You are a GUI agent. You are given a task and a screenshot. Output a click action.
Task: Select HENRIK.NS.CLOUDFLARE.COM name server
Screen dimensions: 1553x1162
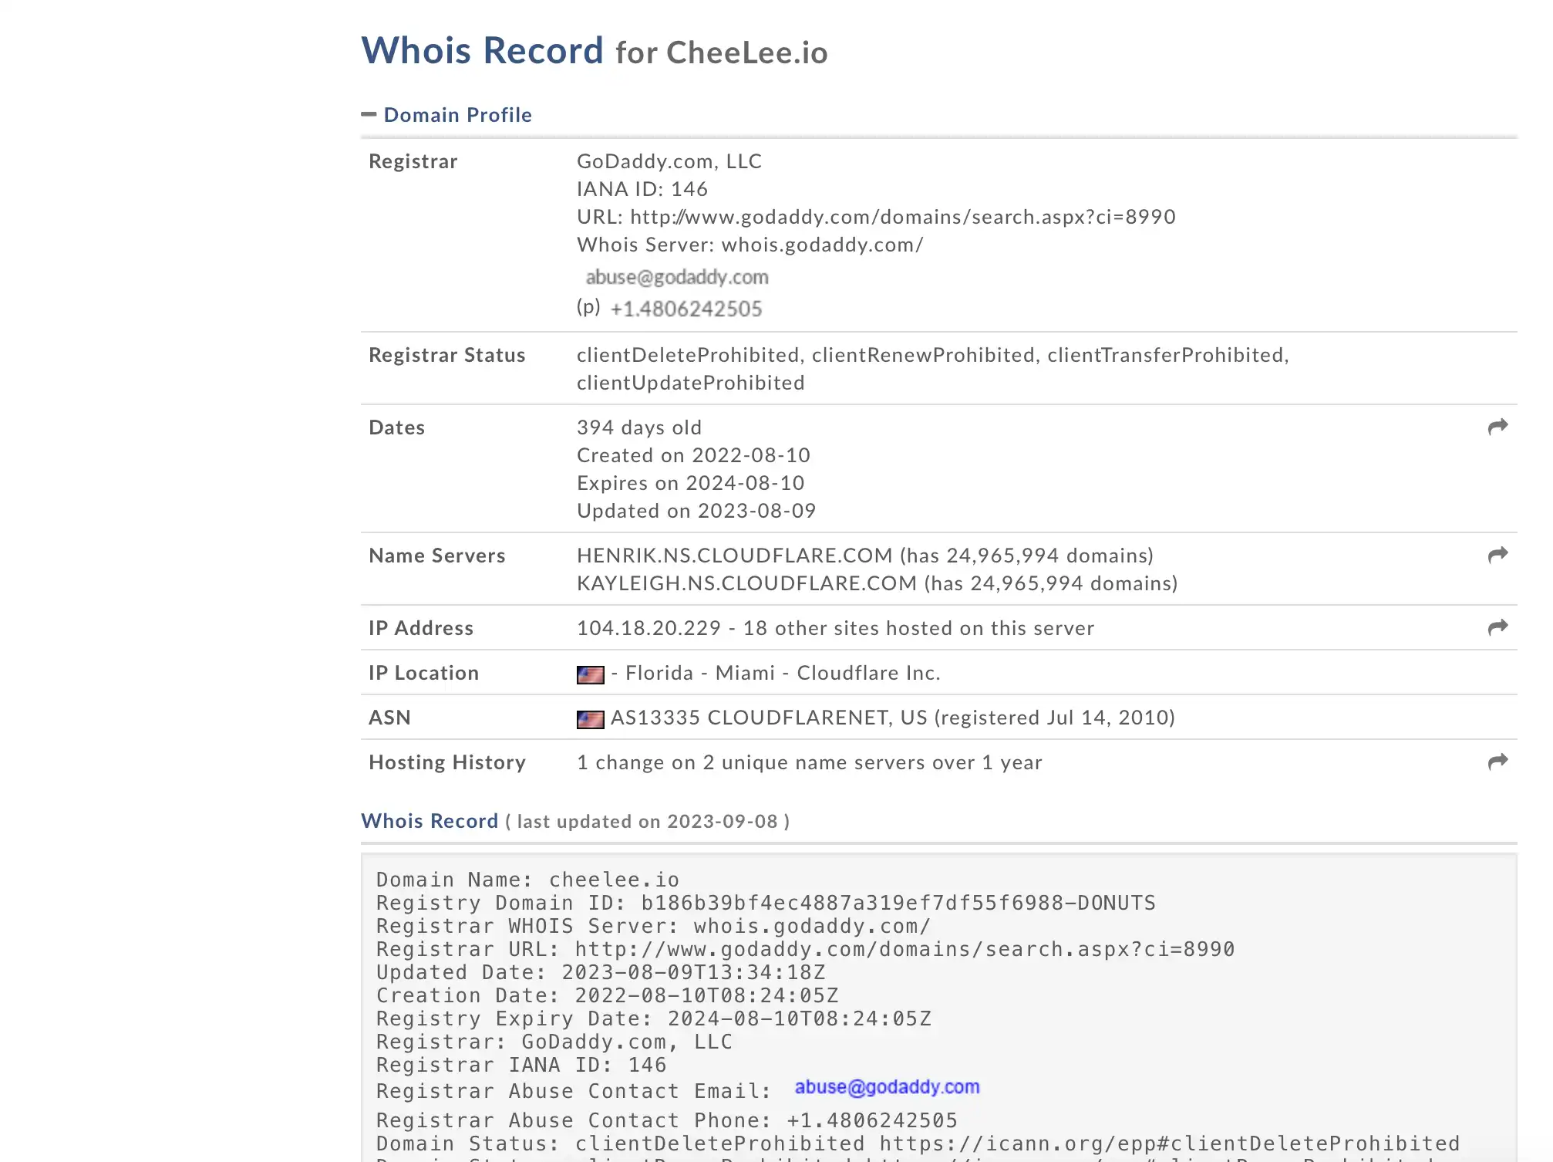click(734, 556)
